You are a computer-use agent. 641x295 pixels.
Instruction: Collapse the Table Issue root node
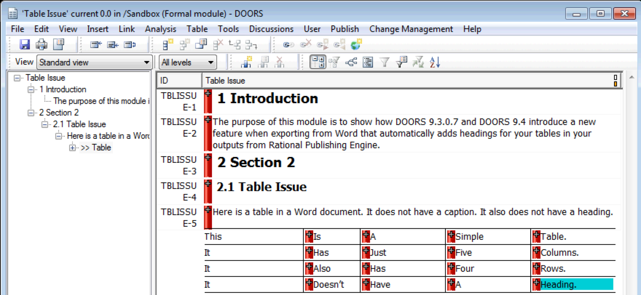(17, 78)
